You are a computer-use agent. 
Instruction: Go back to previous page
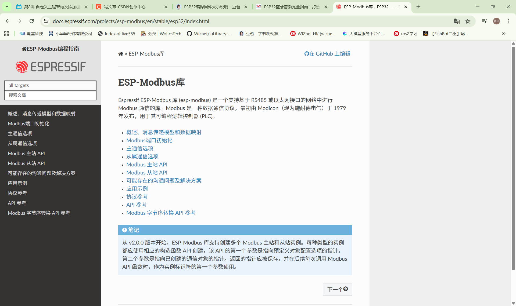pyautogui.click(x=8, y=21)
